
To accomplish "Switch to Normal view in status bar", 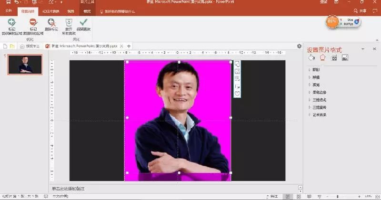I will [x=288, y=196].
